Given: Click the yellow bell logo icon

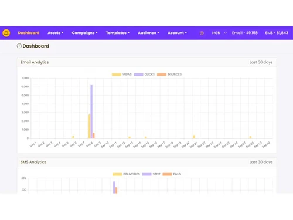Looking at the screenshot, I should [6, 33].
